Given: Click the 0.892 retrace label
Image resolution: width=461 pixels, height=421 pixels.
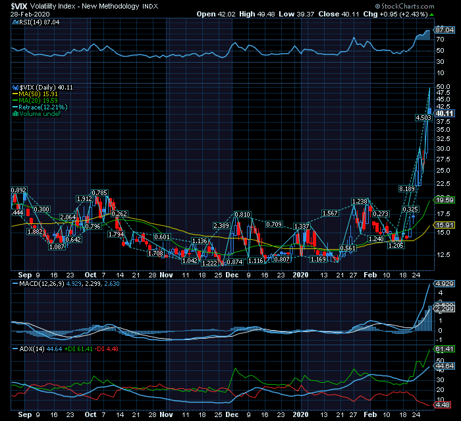Looking at the screenshot, I should (18, 190).
